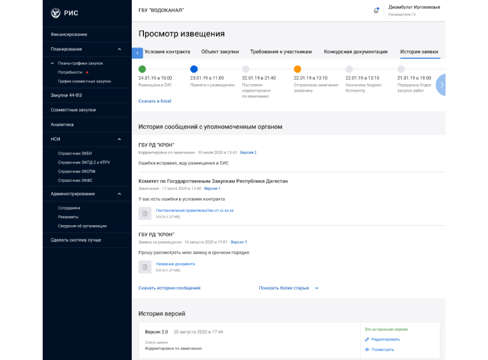Click the РИС emblem logo
Viewport: 488px width, 360px height.
(56, 13)
